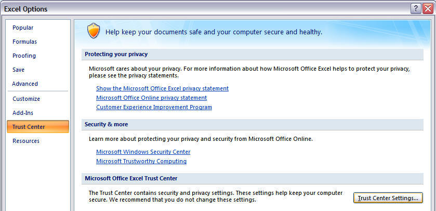This screenshot has width=436, height=211.
Task: Select the Trust Center category
Action: tap(29, 127)
